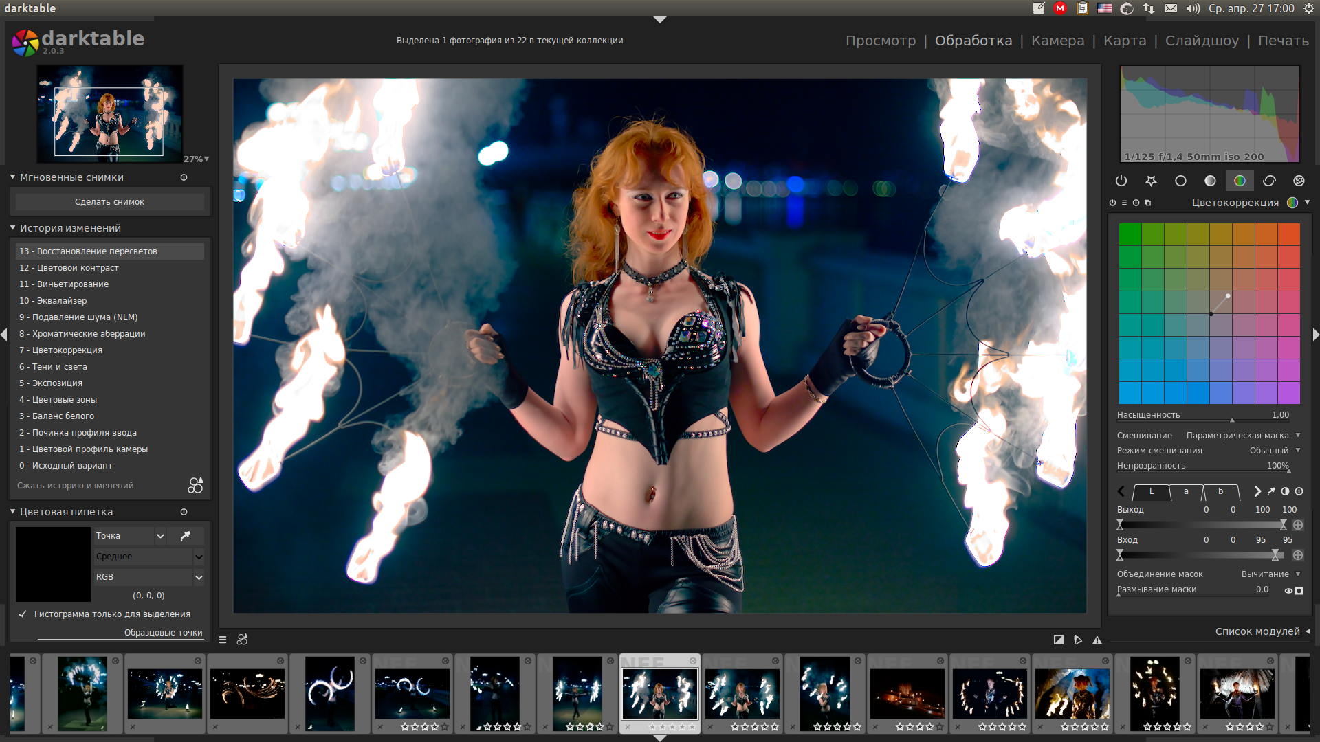Reset the Мгновенные снимки panel icon
This screenshot has height=742, width=1320.
coord(184,177)
